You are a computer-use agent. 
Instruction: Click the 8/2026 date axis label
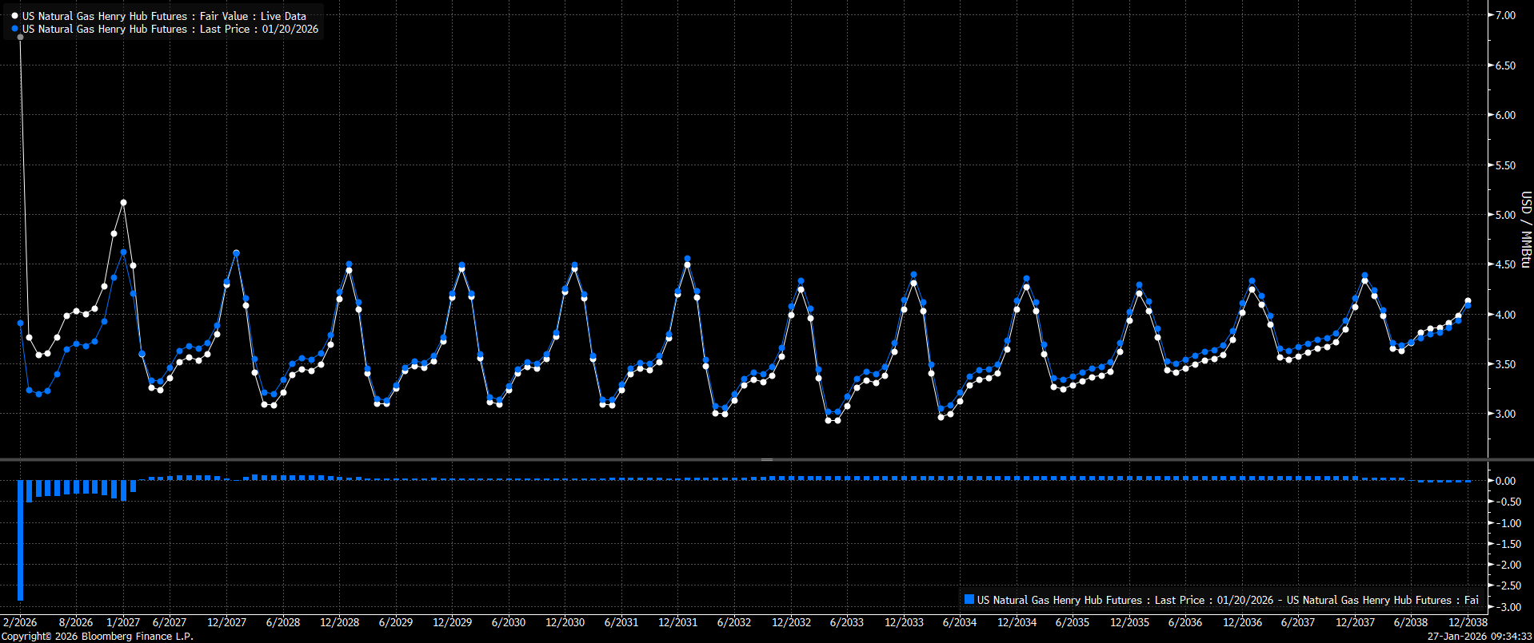coord(76,622)
